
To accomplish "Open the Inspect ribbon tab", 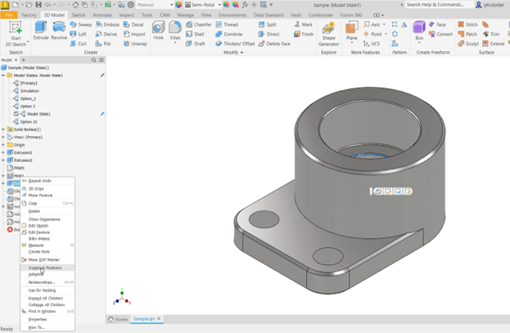I will pos(127,15).
